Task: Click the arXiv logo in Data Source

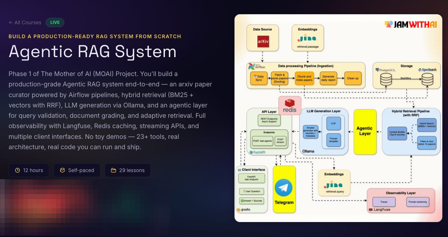Action: pyautogui.click(x=263, y=41)
